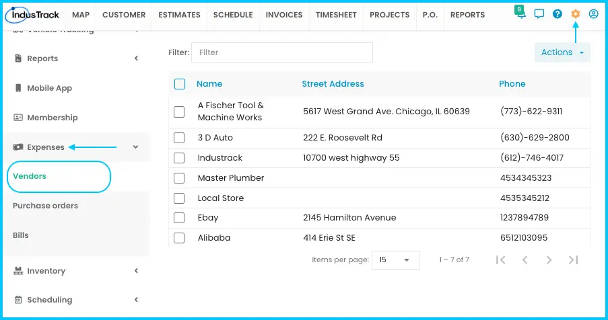The height and width of the screenshot is (320, 608).
Task: Open the notifications bell with badge 9
Action: click(x=520, y=13)
